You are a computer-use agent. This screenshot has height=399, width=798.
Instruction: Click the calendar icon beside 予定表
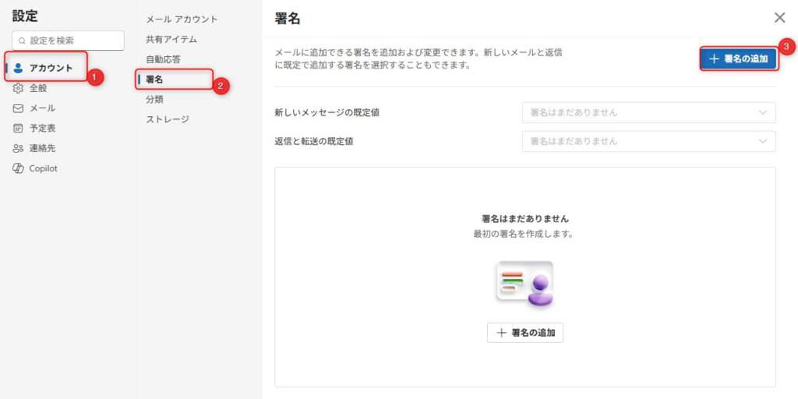click(x=19, y=128)
